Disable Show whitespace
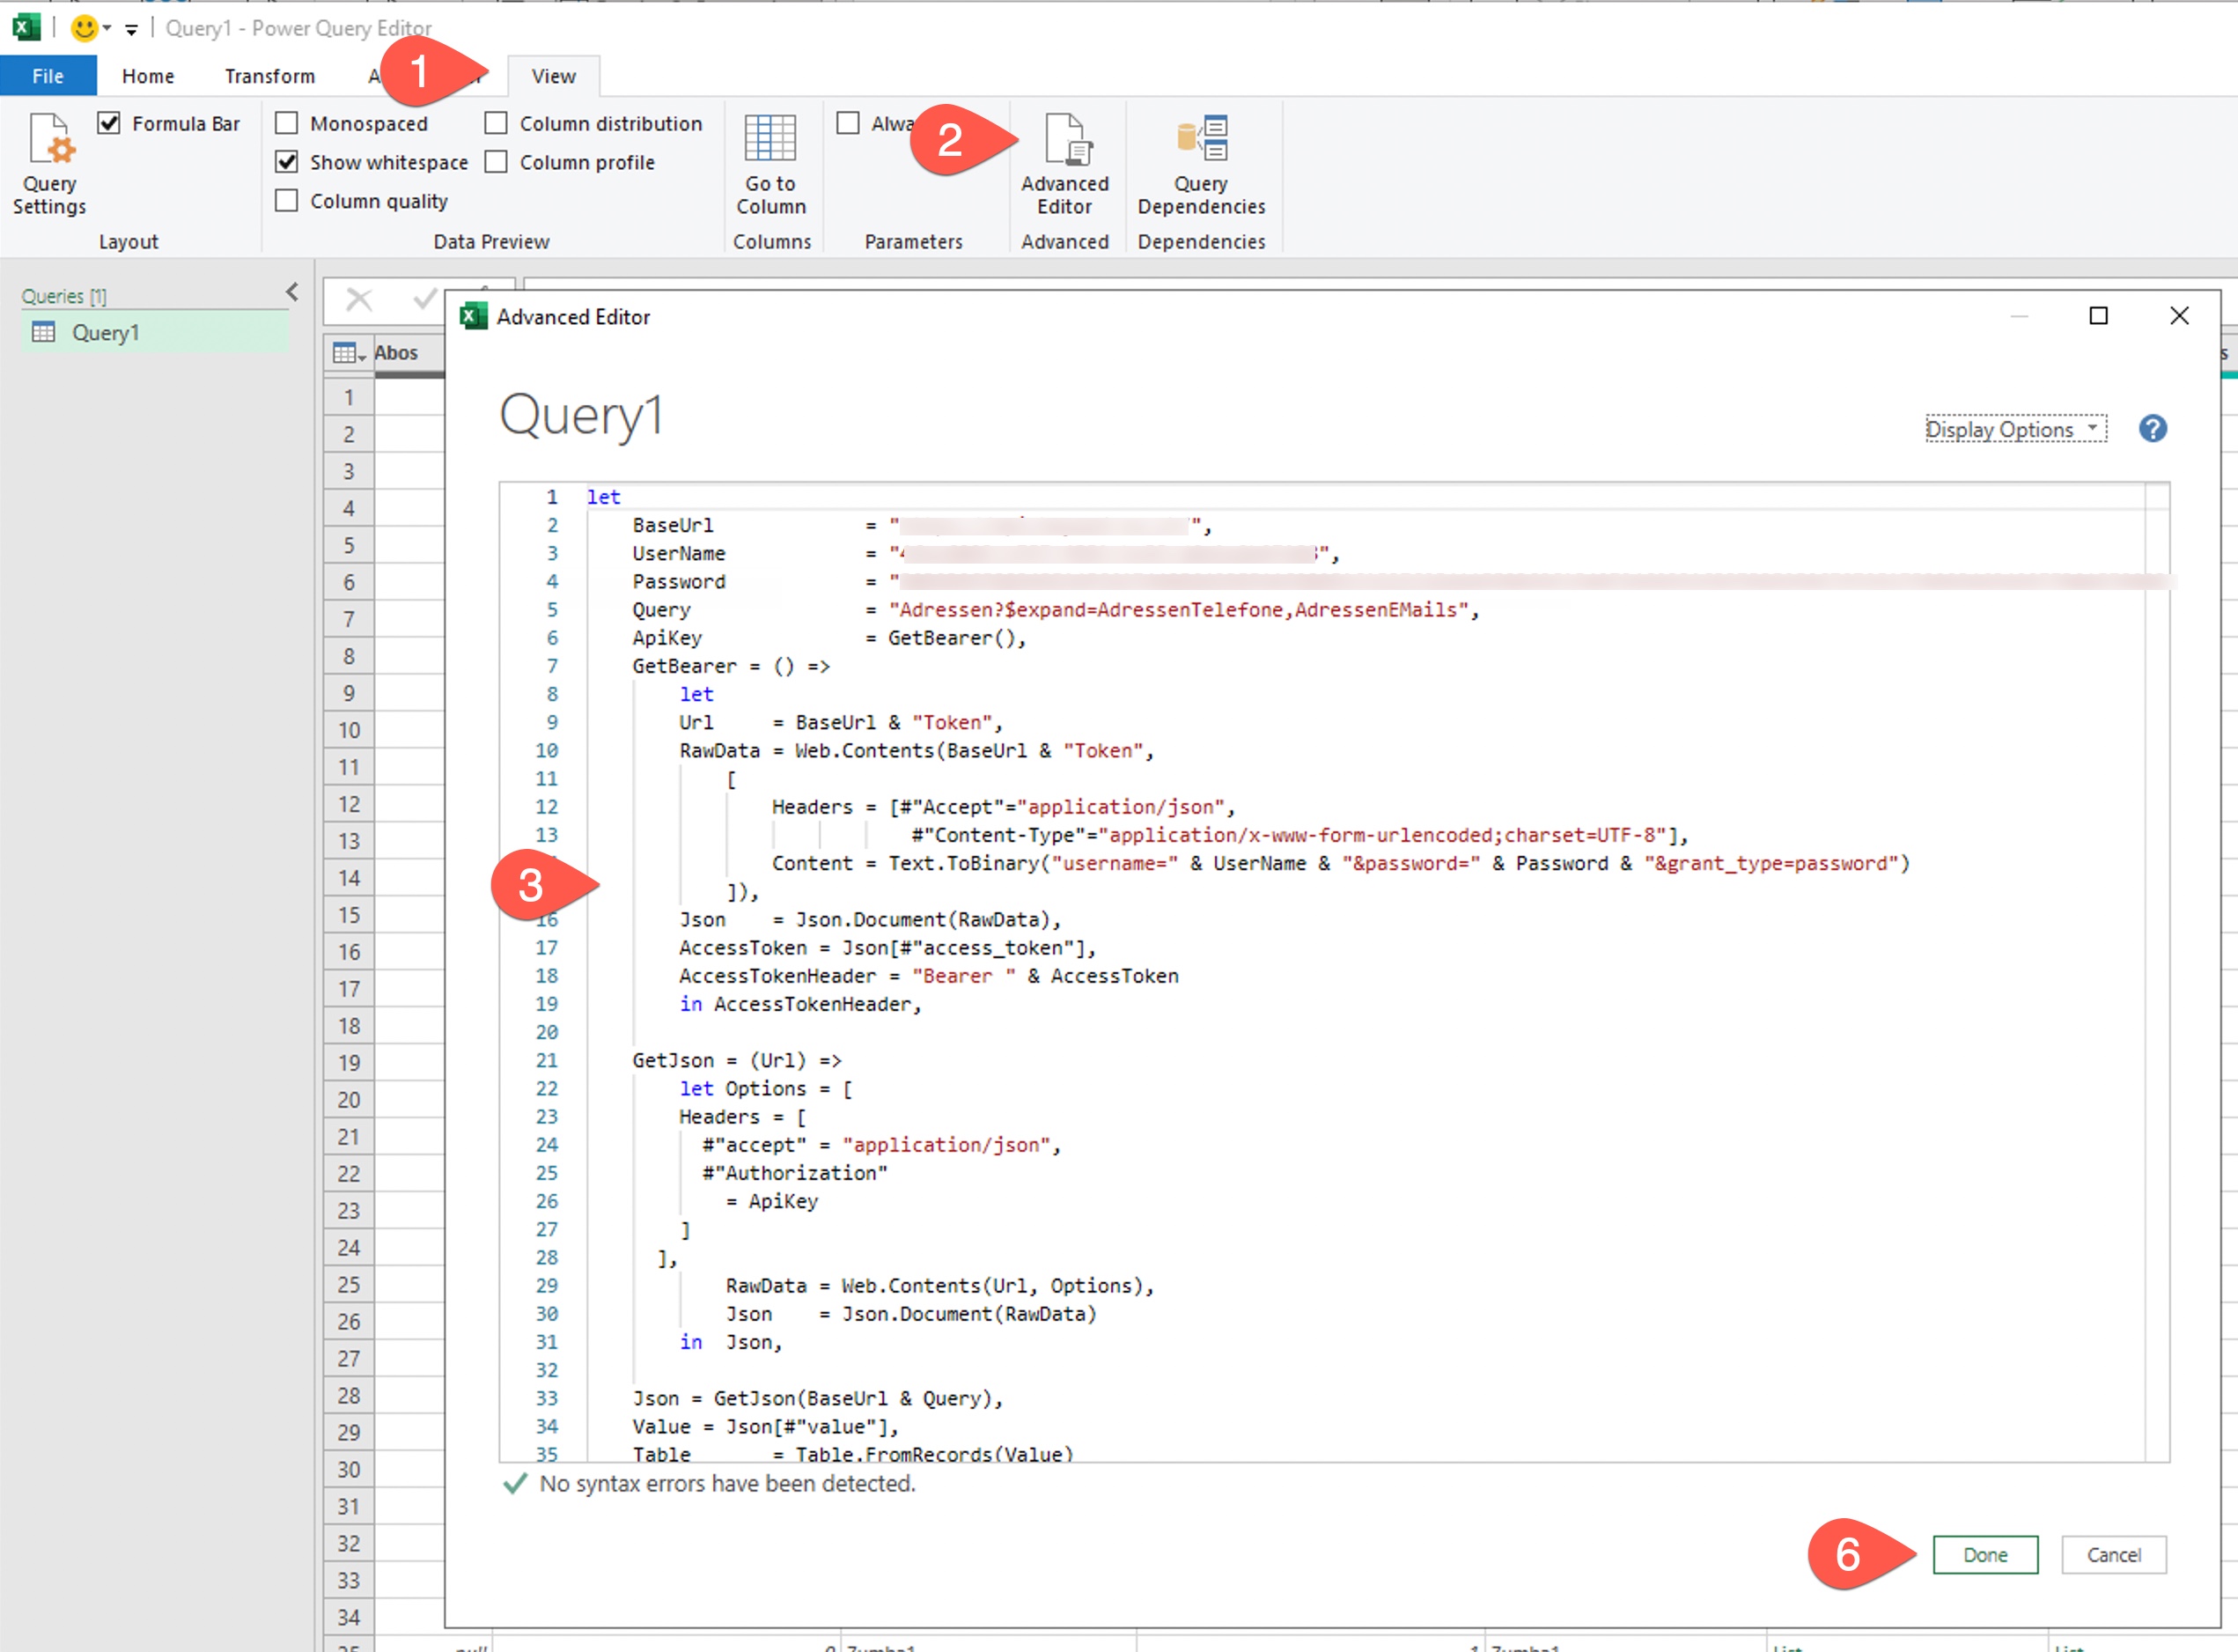 click(286, 161)
